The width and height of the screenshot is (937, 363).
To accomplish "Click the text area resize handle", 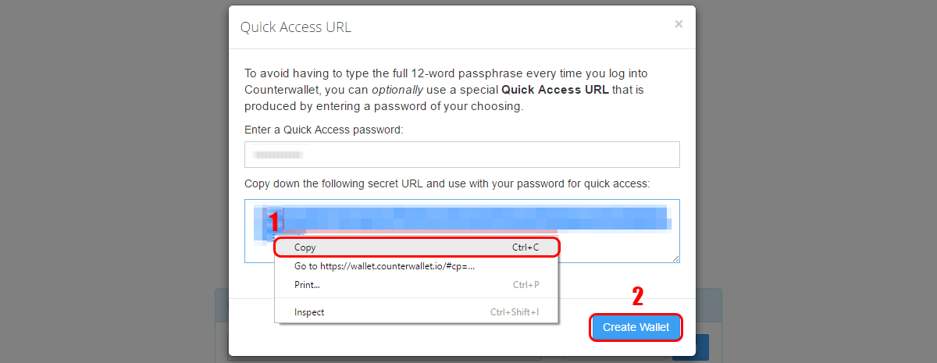I will tap(675, 258).
